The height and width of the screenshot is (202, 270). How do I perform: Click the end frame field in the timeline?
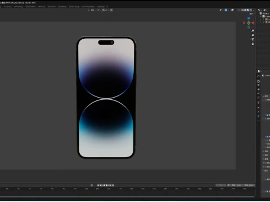point(249,185)
